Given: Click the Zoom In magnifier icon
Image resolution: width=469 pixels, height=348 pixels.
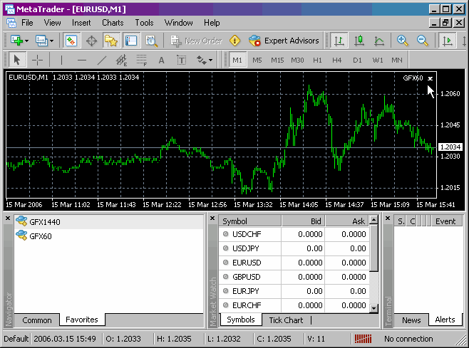Looking at the screenshot, I should click(402, 41).
